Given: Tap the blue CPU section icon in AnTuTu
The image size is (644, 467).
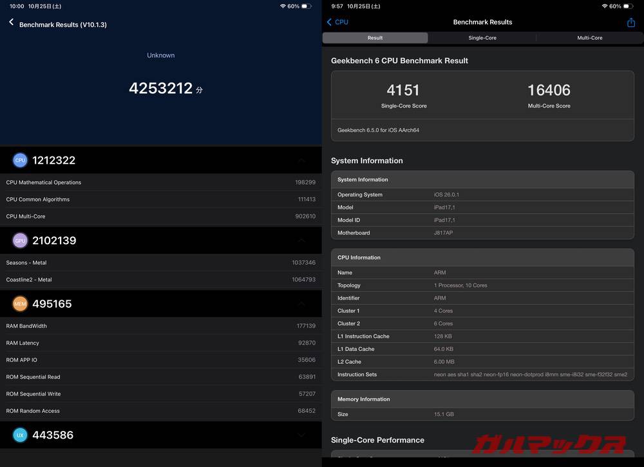Looking at the screenshot, I should [x=19, y=160].
